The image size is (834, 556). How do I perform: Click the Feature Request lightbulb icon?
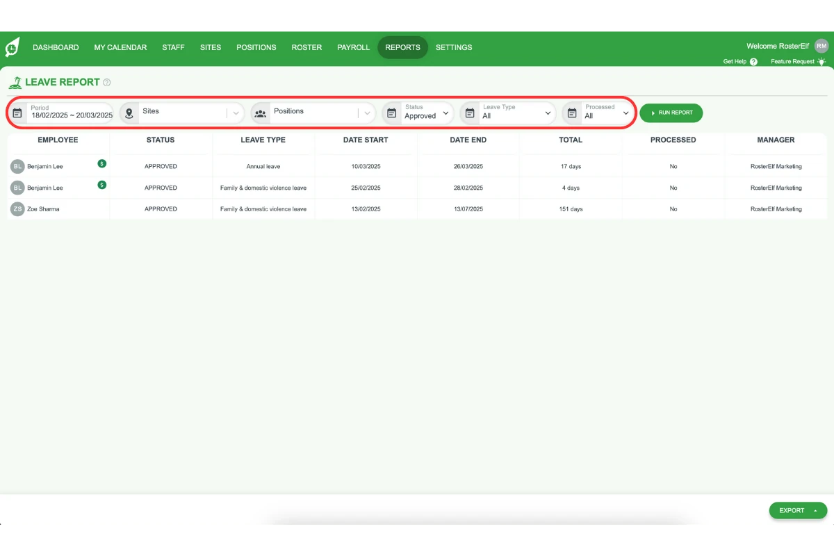click(x=821, y=62)
